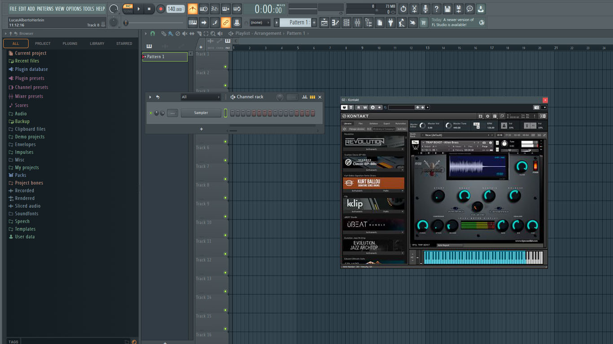Select the pencil draw tool in playlist

tap(163, 34)
